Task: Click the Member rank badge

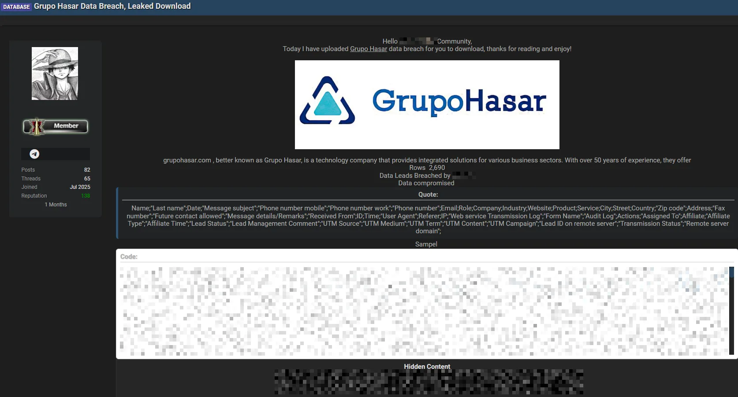Action: (x=56, y=126)
